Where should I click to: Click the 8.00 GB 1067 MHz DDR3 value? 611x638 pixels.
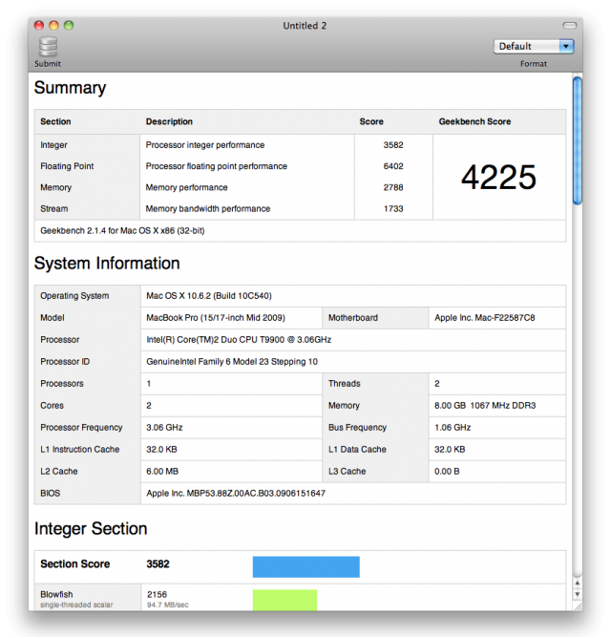pos(485,406)
